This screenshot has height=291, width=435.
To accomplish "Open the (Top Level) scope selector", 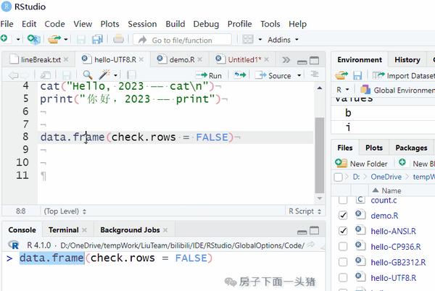I will click(x=65, y=211).
